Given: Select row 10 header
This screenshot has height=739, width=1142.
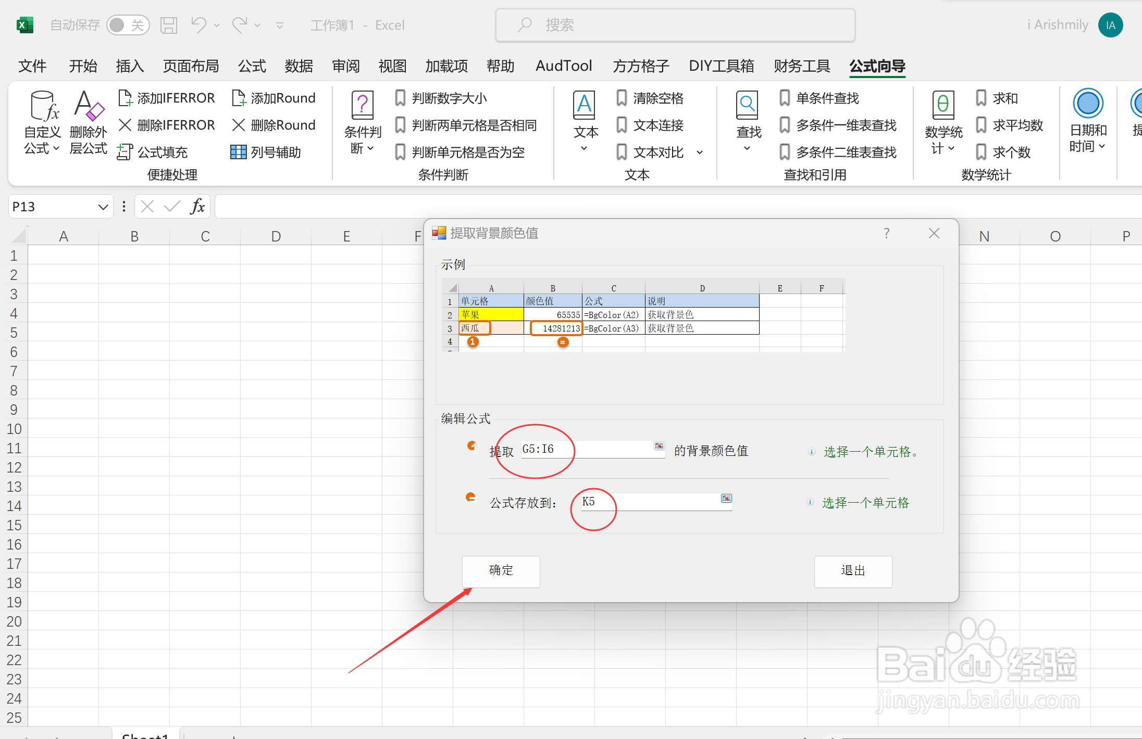Looking at the screenshot, I should (14, 429).
